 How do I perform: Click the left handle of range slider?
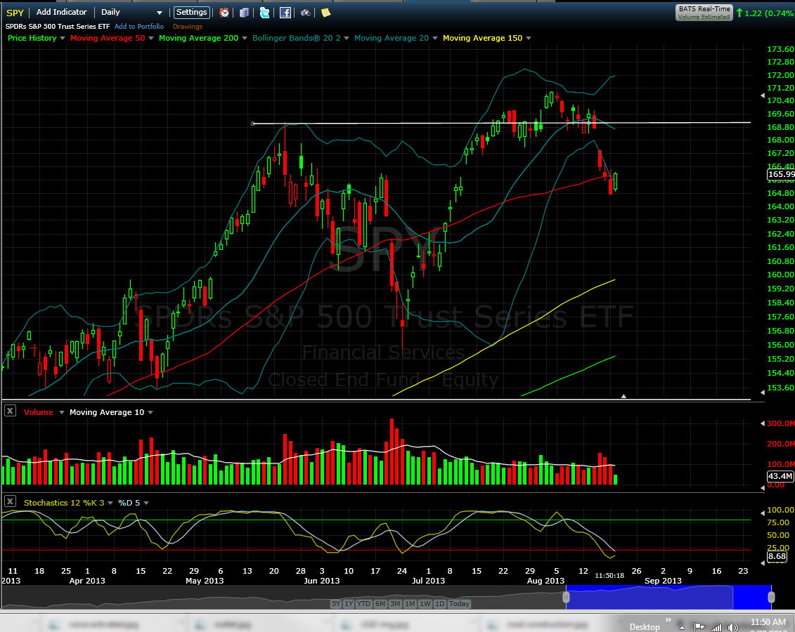pos(567,597)
